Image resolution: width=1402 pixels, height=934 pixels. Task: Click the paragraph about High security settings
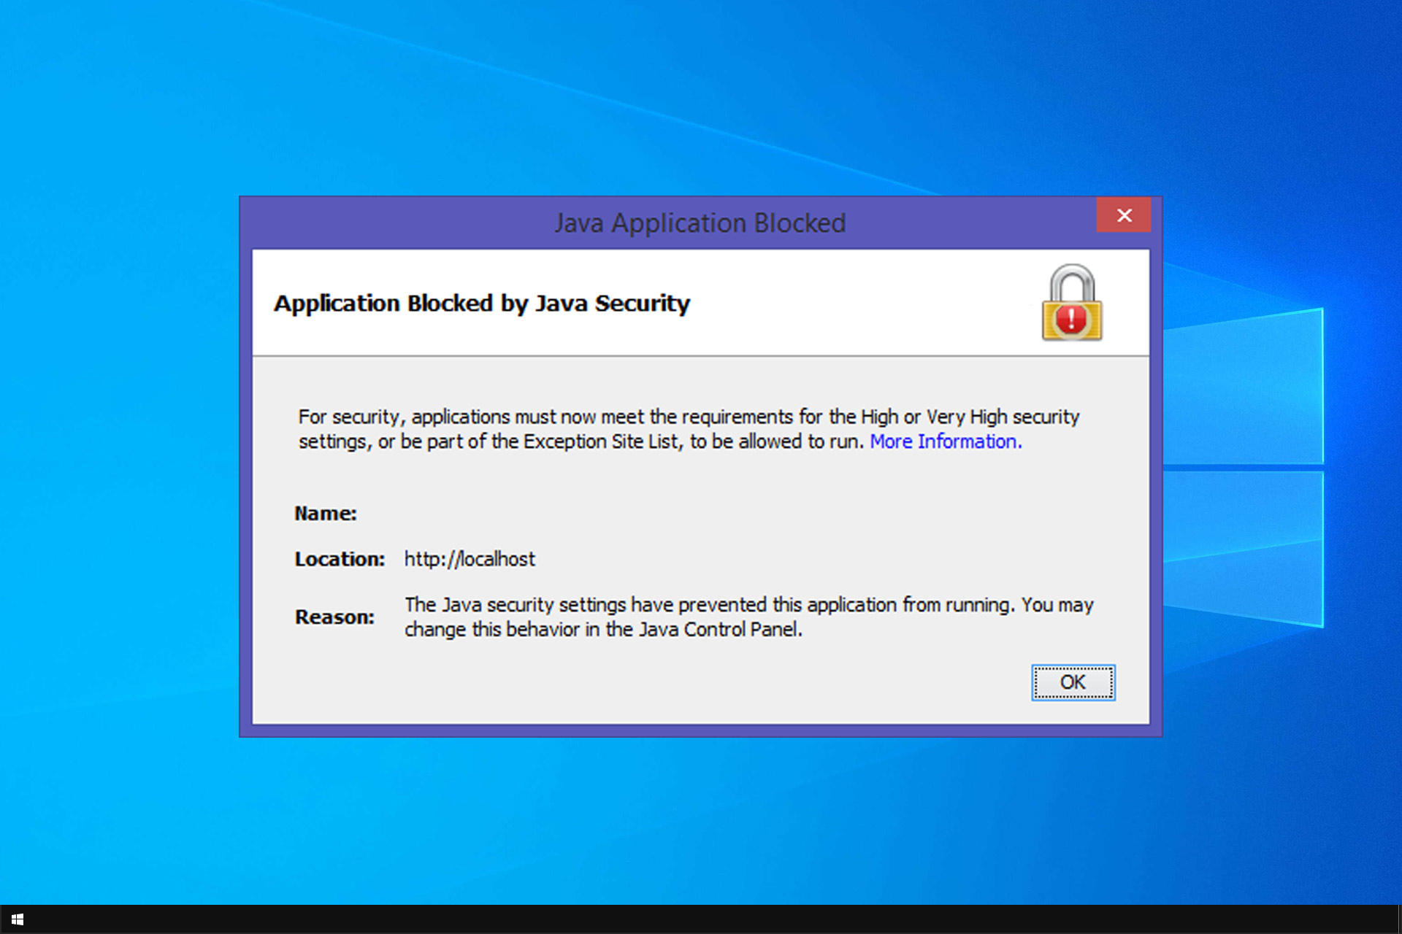point(689,429)
